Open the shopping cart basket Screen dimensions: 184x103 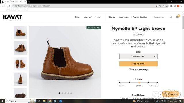pos(177,17)
